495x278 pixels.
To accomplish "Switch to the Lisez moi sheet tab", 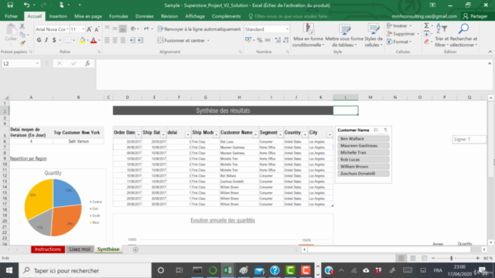I will pyautogui.click(x=80, y=249).
